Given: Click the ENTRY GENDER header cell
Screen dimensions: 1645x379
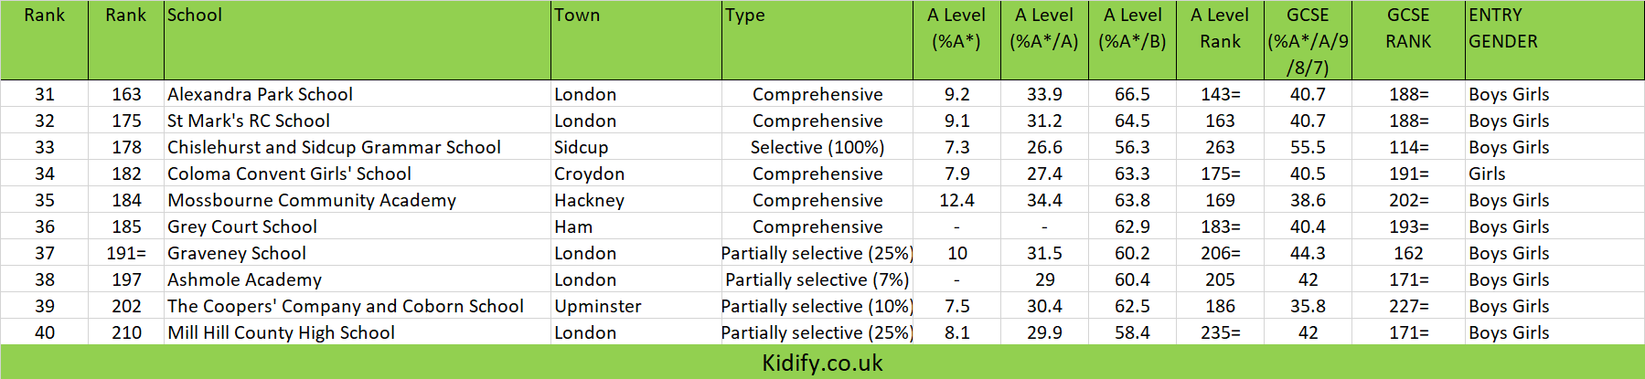Looking at the screenshot, I should click(x=1554, y=41).
